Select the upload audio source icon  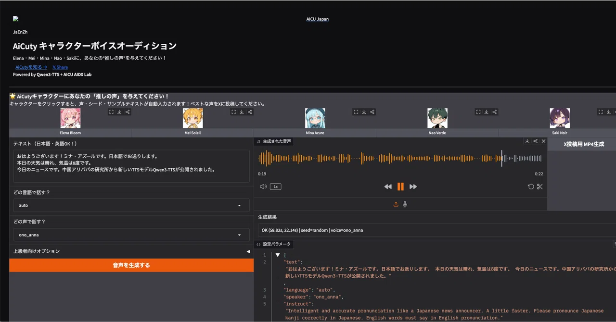[396, 204]
